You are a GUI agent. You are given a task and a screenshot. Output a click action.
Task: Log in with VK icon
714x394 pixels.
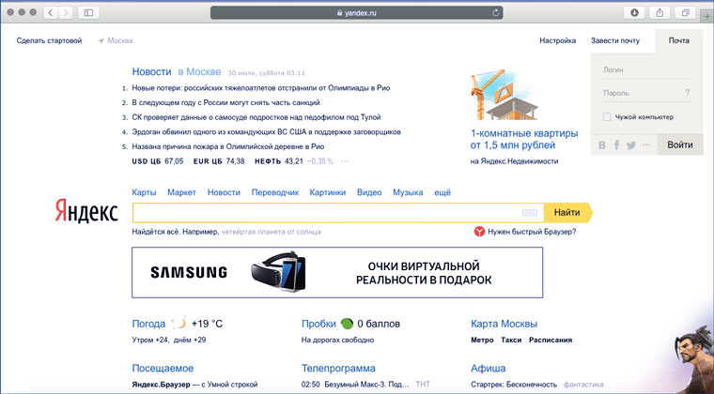pos(602,145)
